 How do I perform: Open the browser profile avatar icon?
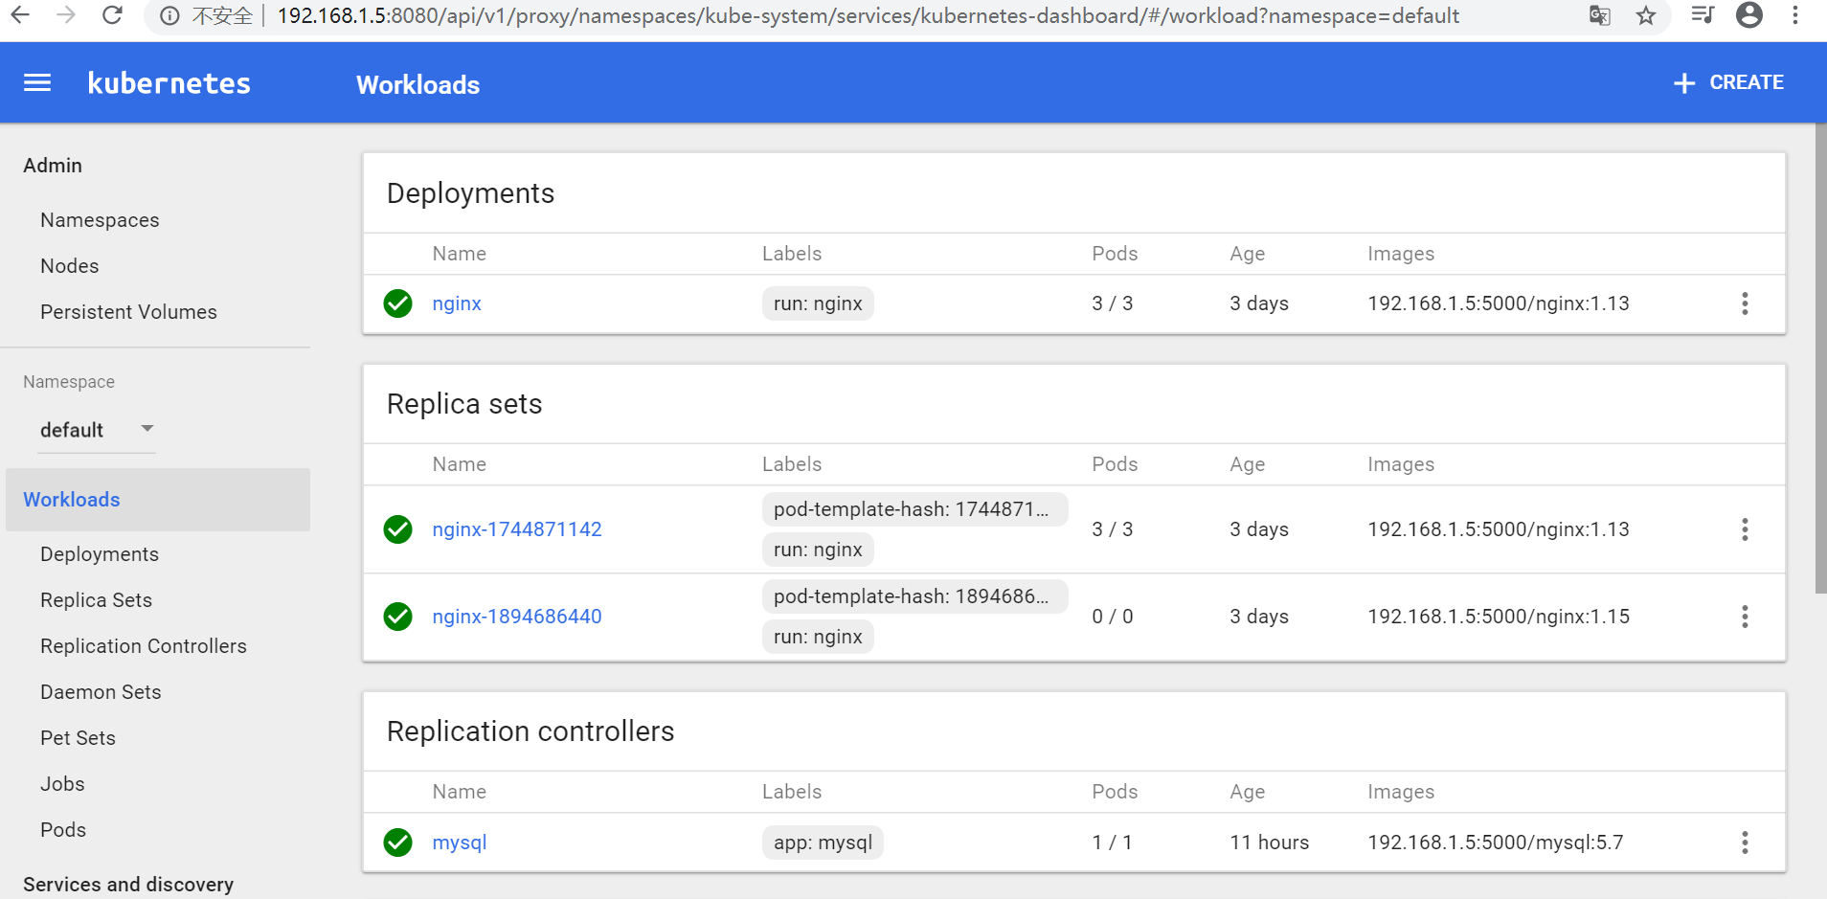[x=1748, y=15]
